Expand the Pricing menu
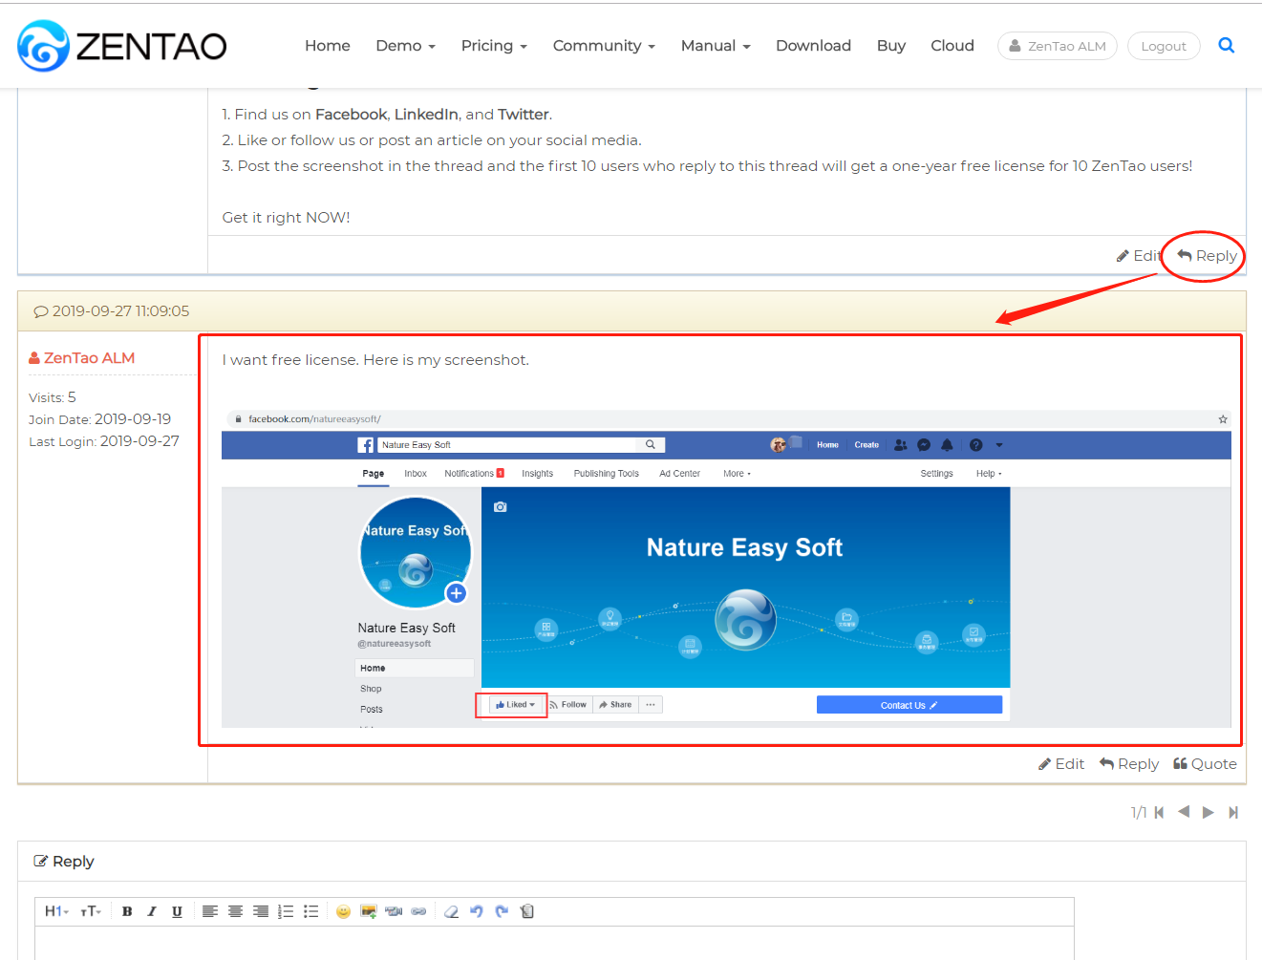Screen dimensions: 1262x960 click(494, 46)
